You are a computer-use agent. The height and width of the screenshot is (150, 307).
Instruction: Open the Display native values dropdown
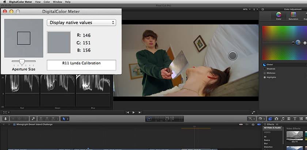82,23
